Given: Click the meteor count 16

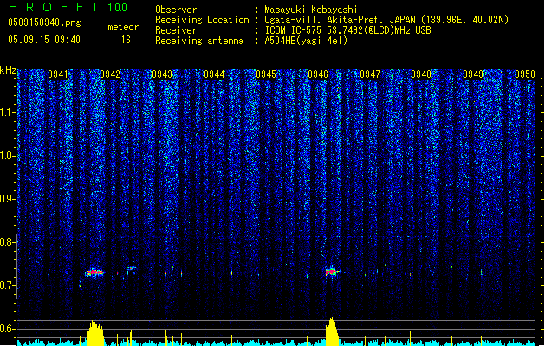Looking at the screenshot, I should point(126,40).
